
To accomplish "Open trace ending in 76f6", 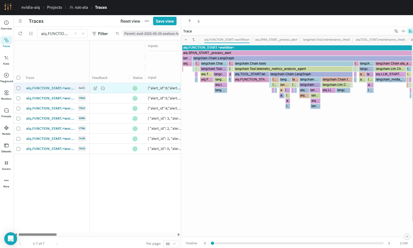I will pos(50,149).
